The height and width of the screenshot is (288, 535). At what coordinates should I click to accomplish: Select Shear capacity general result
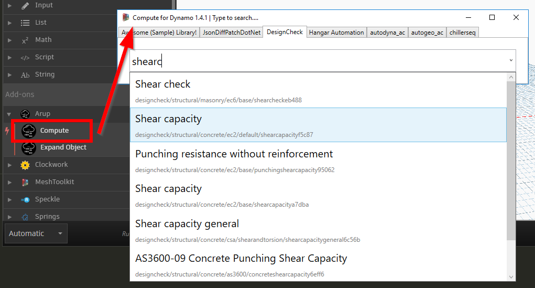click(318, 230)
